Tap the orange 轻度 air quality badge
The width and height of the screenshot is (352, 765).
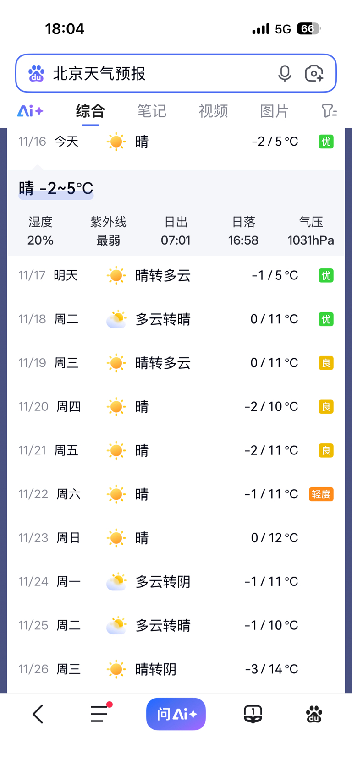tap(321, 494)
